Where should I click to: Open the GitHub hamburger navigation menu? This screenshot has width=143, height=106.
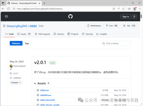6,16
